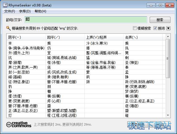This screenshot has width=177, height=134.
Task: Select the 峰 (高峰) entry
Action: click(15, 77)
